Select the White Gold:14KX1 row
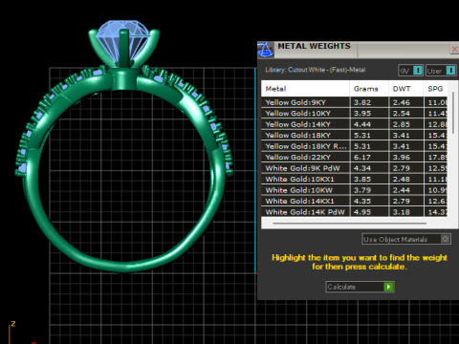The width and height of the screenshot is (459, 344). [x=354, y=202]
